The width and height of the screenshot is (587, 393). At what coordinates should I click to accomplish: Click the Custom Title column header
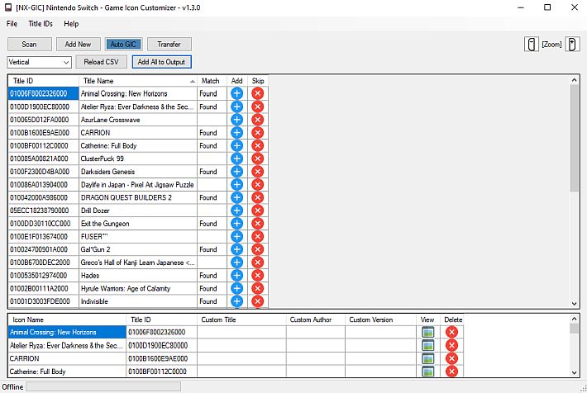[x=242, y=320]
